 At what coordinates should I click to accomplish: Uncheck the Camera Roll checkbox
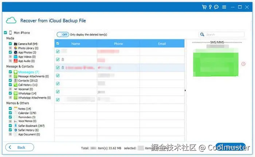click(x=10, y=44)
